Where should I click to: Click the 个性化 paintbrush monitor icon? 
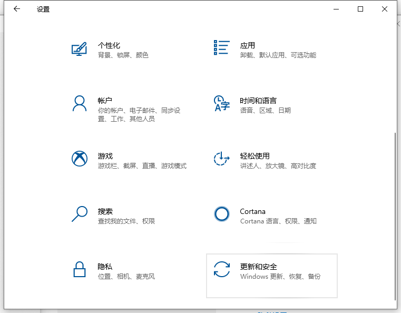tap(79, 49)
